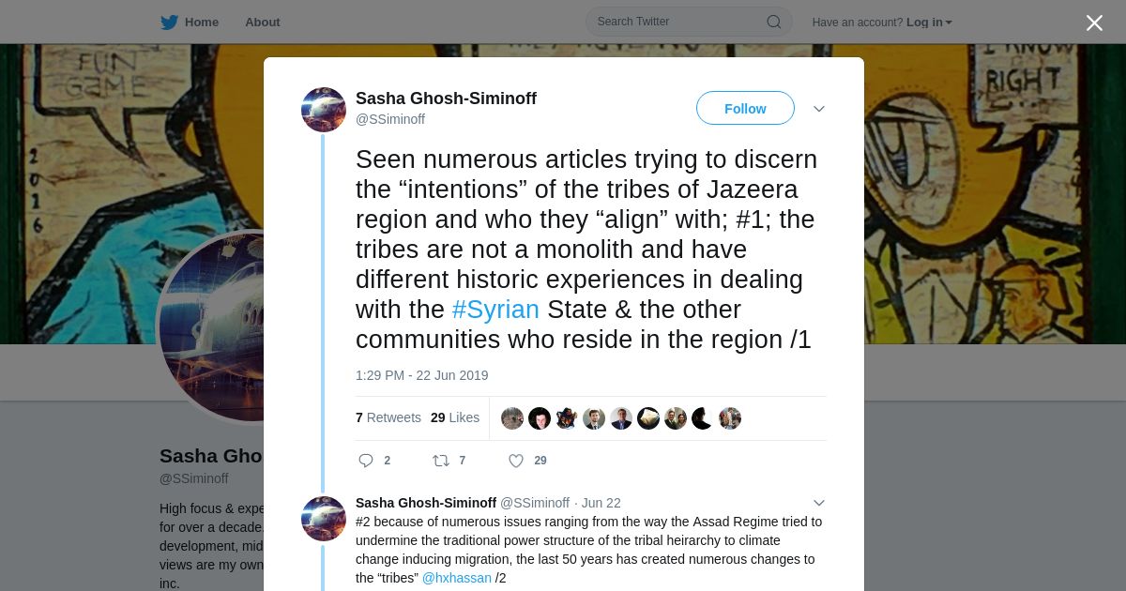The height and width of the screenshot is (591, 1126).
Task: Open the Log in dropdown
Action: tap(929, 23)
